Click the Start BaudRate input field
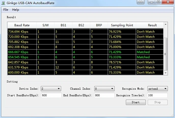The image size is (175, 118). (51, 95)
